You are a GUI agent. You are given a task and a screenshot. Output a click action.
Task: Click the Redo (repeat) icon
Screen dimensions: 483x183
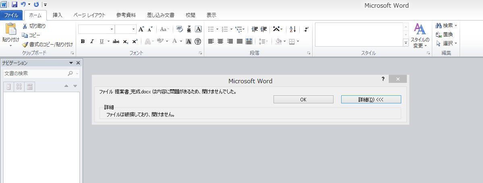click(x=36, y=4)
